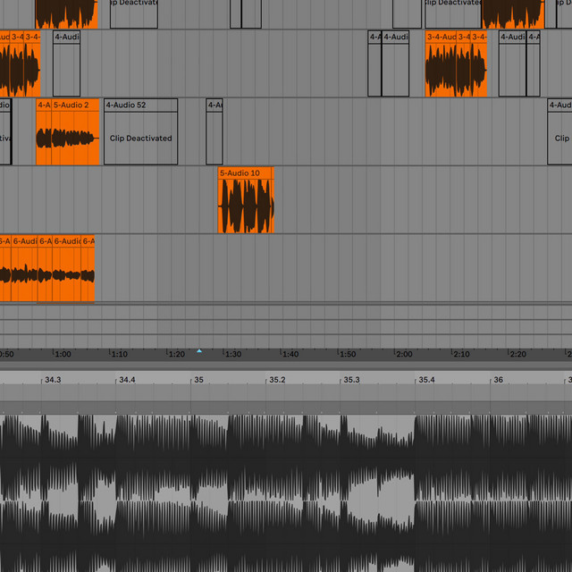The width and height of the screenshot is (572, 572).
Task: Select the 5-Audio 10 audio clip
Action: pyautogui.click(x=246, y=200)
